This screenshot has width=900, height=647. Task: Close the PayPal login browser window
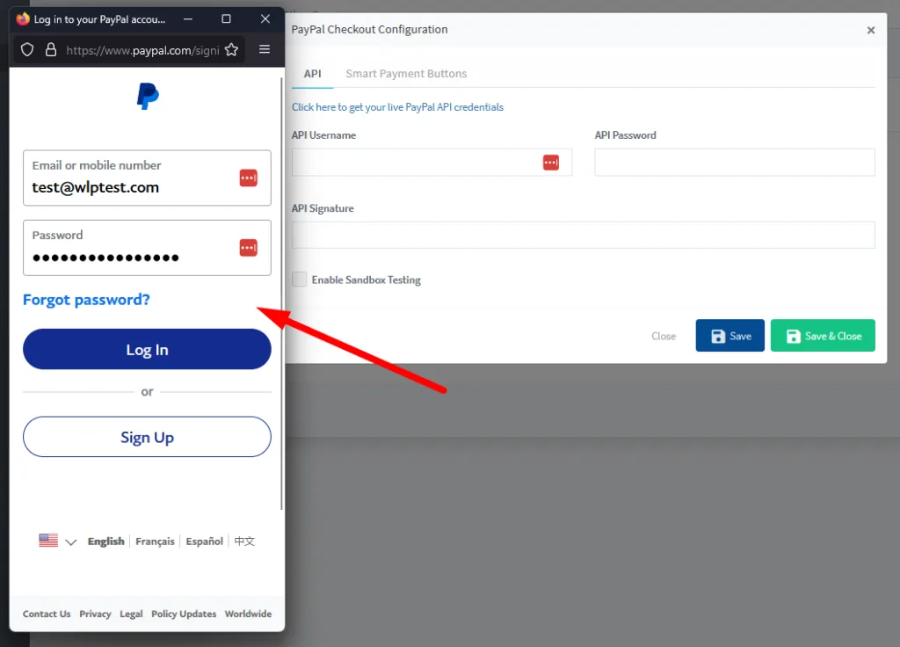tap(265, 19)
